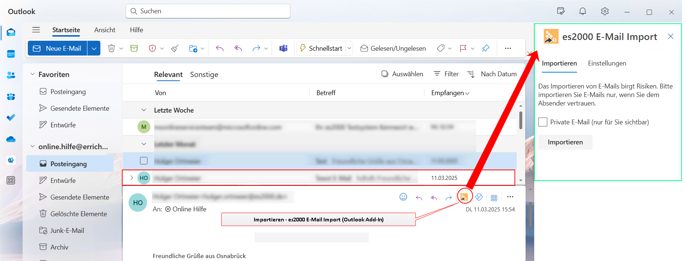Toggle the navigation pane hamburger menu
The image size is (686, 261).
(x=36, y=30)
